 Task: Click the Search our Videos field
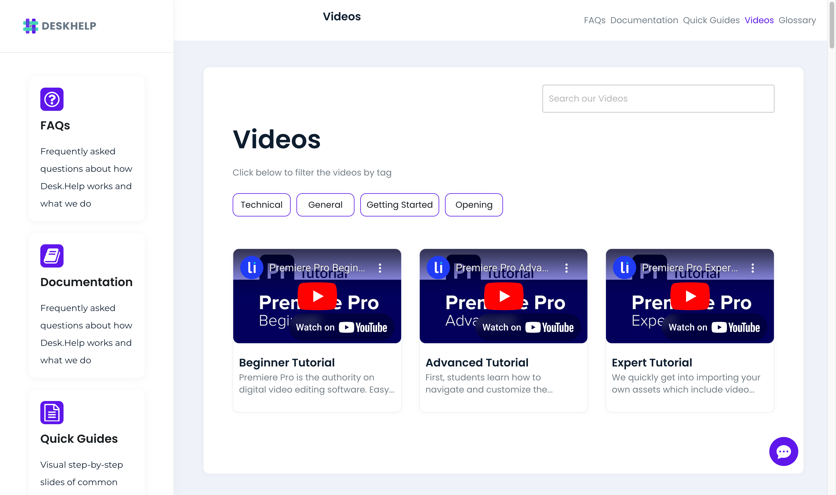point(658,99)
